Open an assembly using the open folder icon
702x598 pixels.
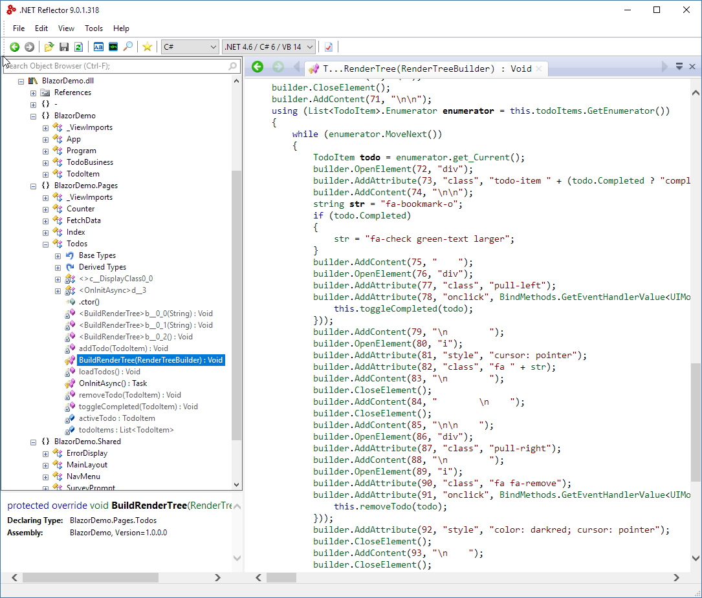pyautogui.click(x=49, y=47)
